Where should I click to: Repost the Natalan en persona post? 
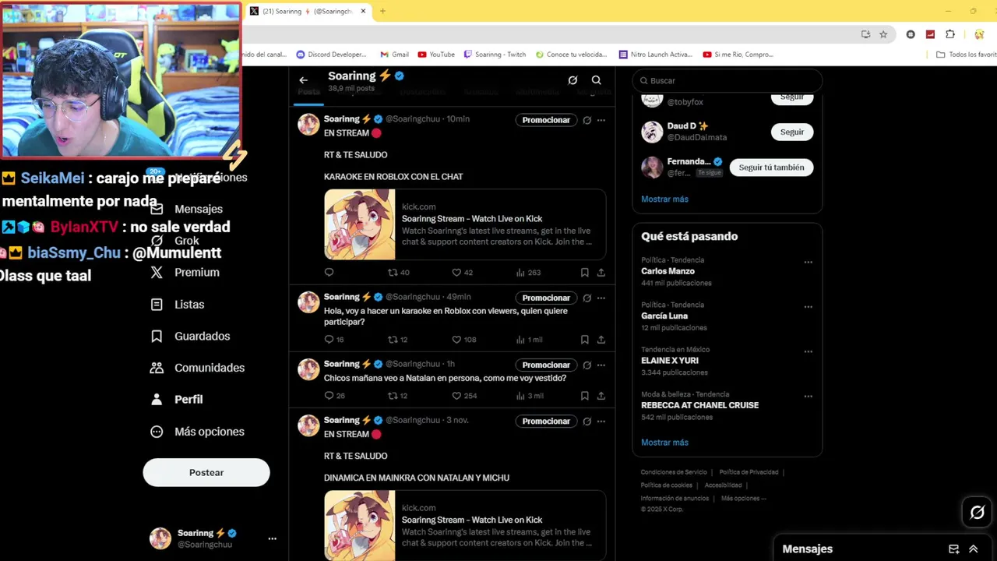click(398, 396)
